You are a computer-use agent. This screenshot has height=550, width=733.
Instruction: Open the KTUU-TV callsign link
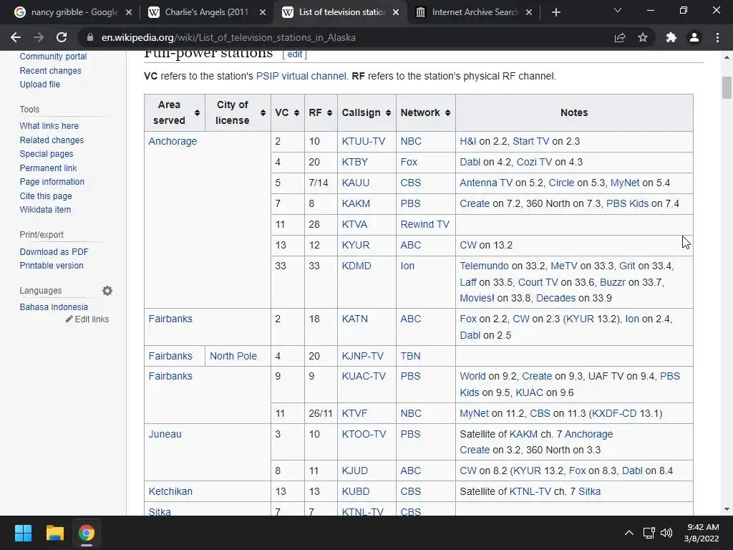[363, 141]
